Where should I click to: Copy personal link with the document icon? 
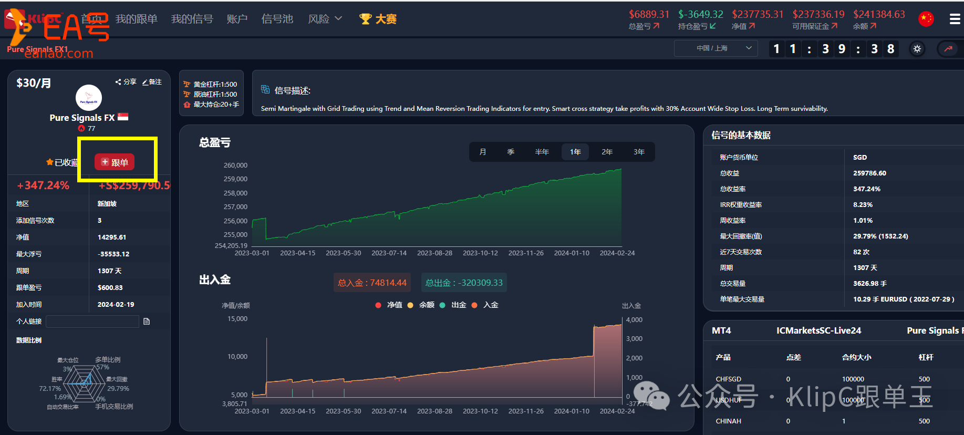click(x=147, y=322)
